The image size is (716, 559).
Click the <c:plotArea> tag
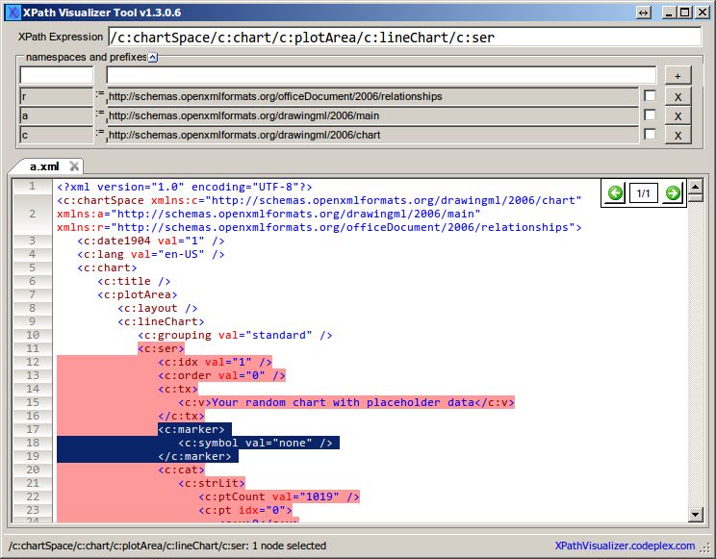click(x=138, y=294)
